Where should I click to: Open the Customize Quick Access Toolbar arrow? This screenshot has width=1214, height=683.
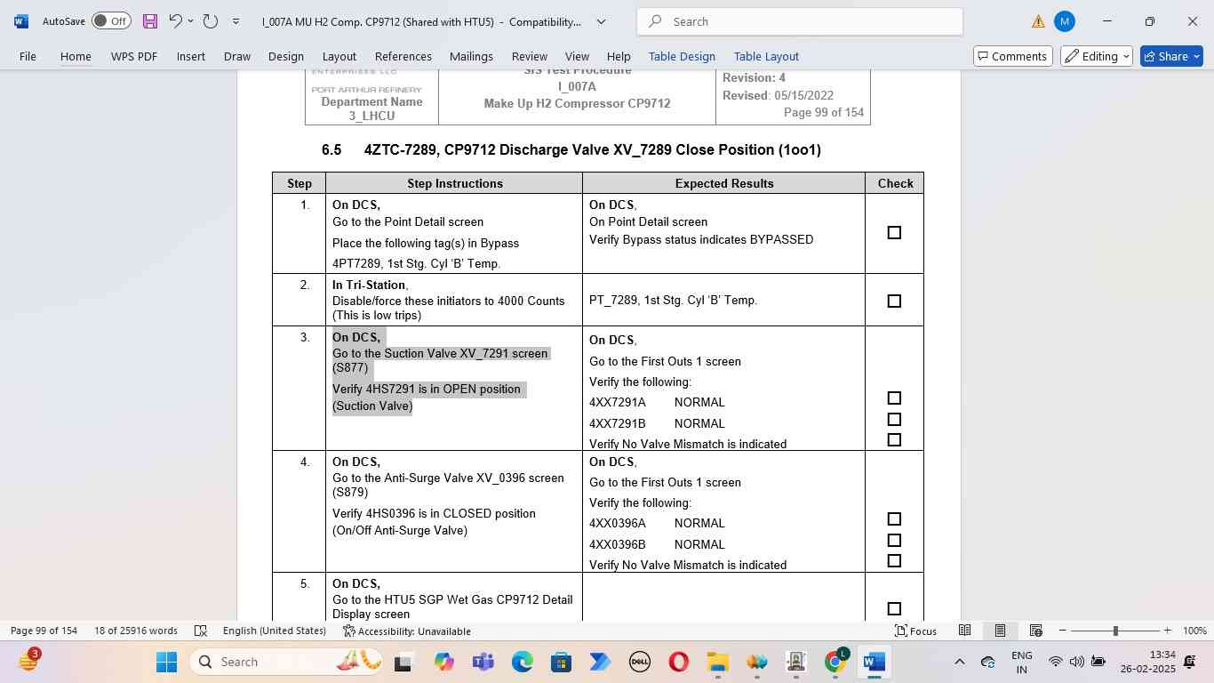click(x=236, y=21)
